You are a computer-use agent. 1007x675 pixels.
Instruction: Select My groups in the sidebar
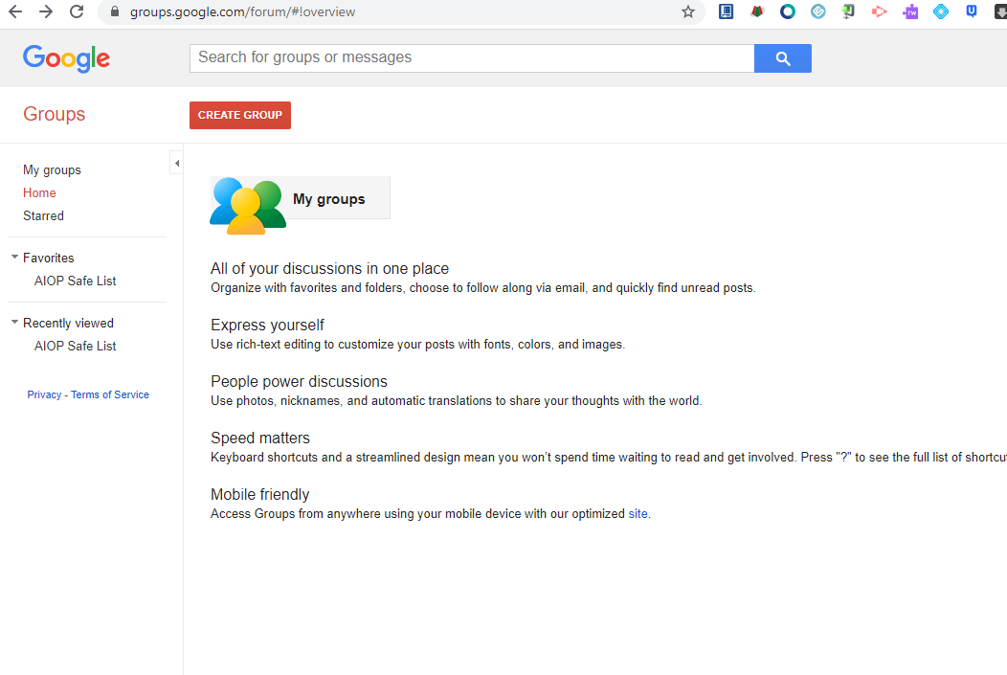coord(52,170)
